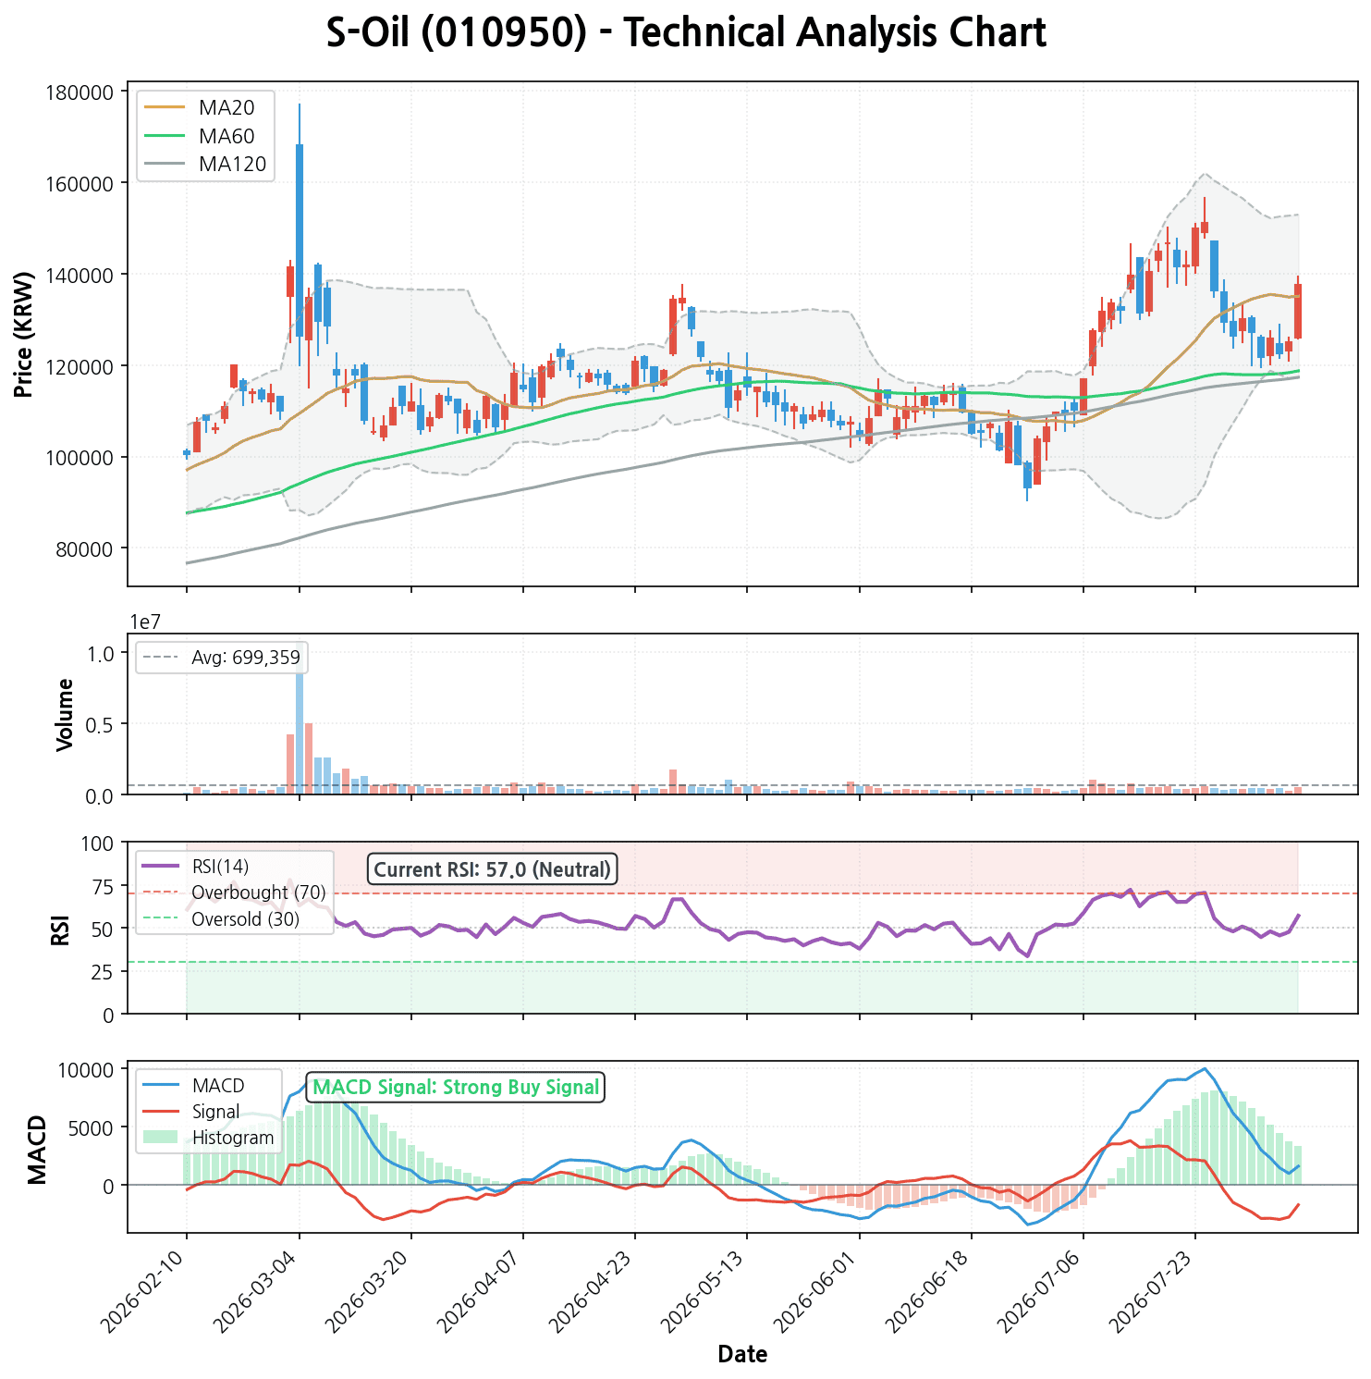Click the 0.0 volume tick label
Screen dimensions: 1371x1379
point(100,795)
